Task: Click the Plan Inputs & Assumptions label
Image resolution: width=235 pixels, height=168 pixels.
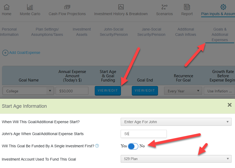Action: 218,14
